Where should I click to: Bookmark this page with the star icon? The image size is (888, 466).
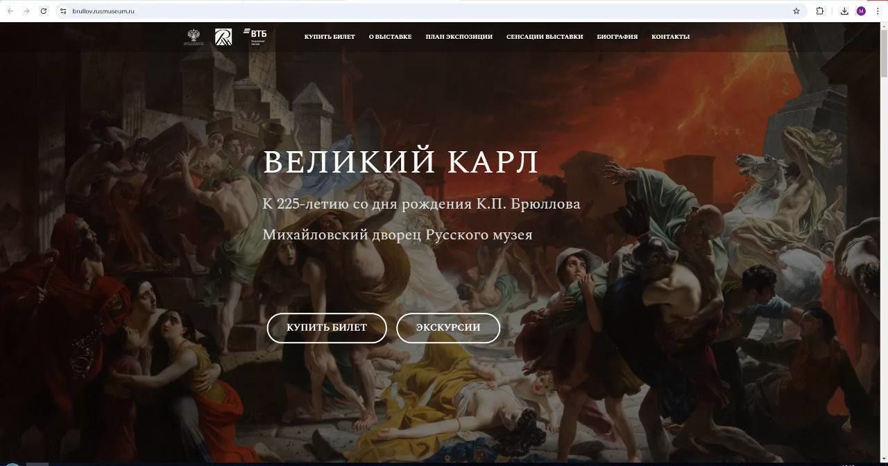point(796,11)
